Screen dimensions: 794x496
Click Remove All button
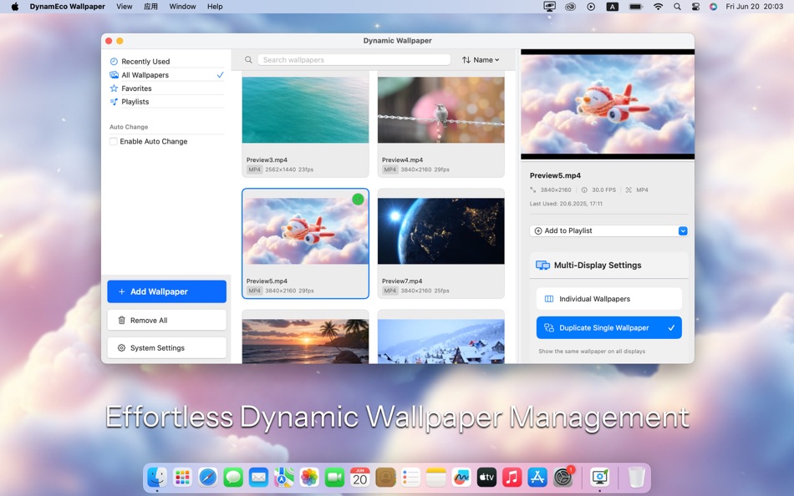click(x=166, y=320)
